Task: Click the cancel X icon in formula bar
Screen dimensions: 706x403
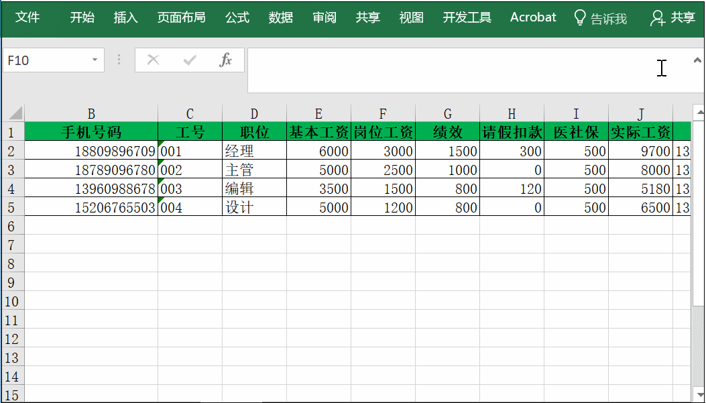Action: [x=153, y=60]
